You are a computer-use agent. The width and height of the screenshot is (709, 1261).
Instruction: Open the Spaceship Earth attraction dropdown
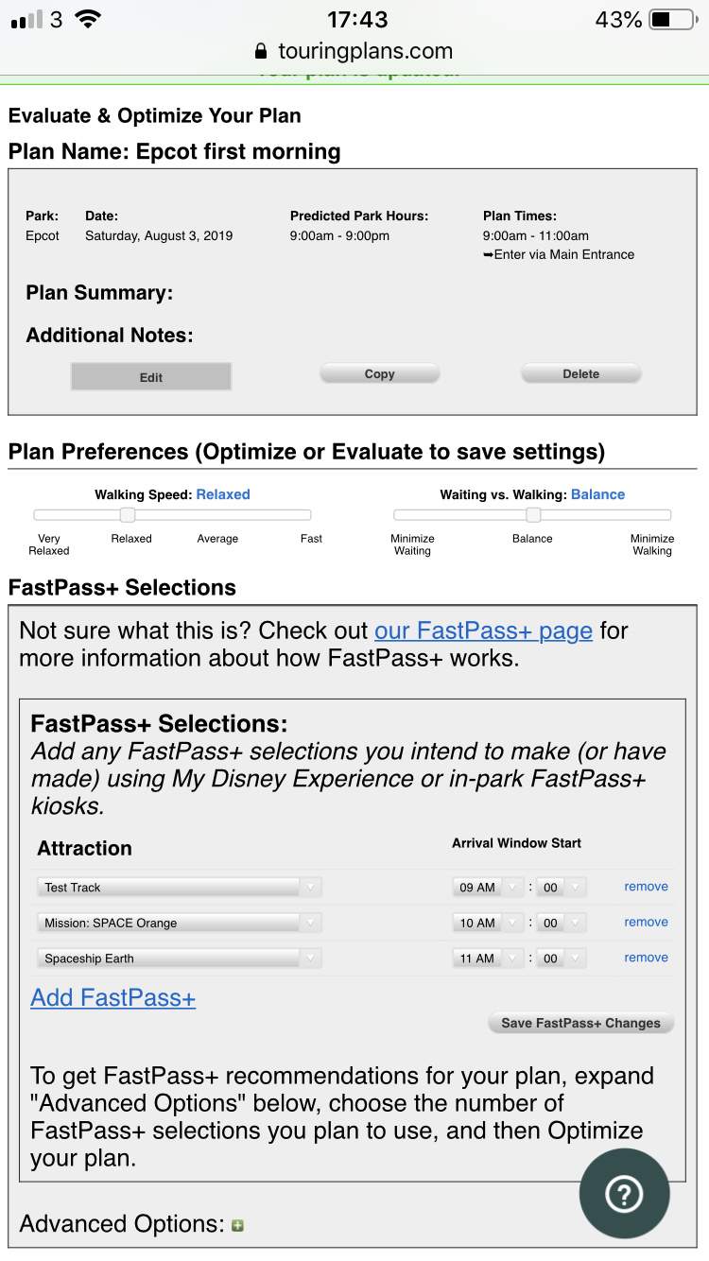click(x=180, y=959)
